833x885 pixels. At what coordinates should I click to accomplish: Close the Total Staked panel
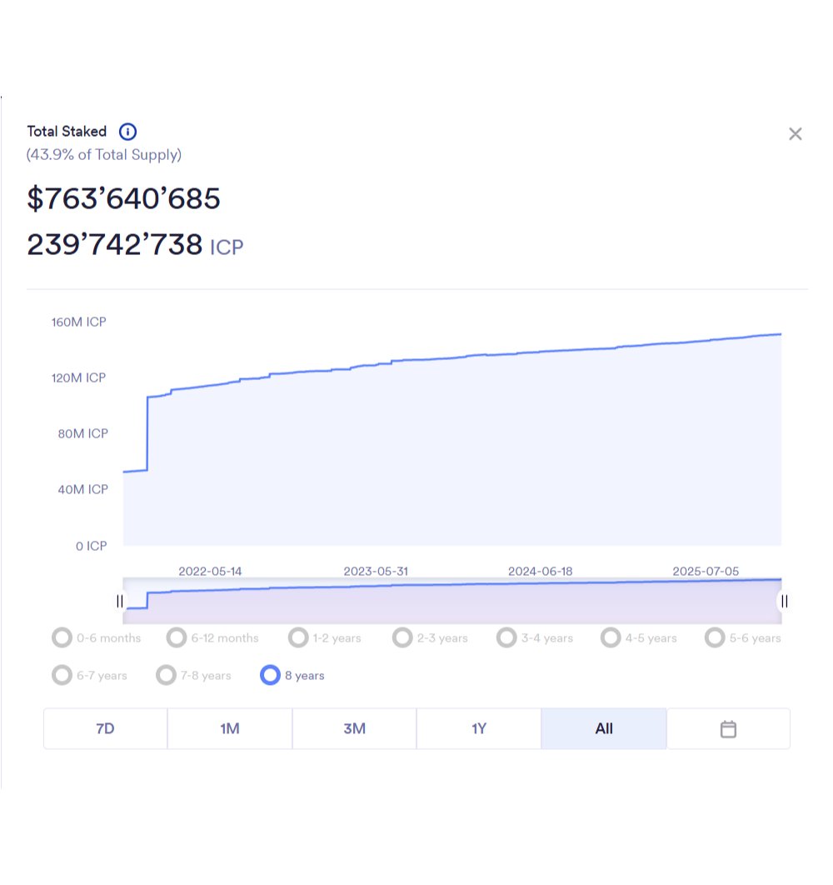click(796, 134)
